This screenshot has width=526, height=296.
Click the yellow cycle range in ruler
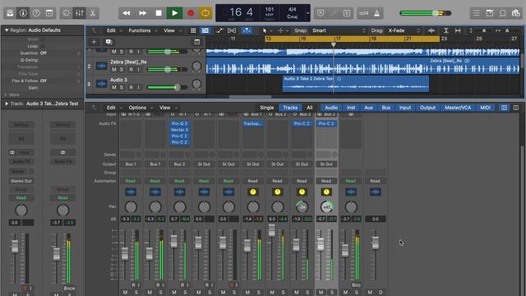click(x=353, y=39)
